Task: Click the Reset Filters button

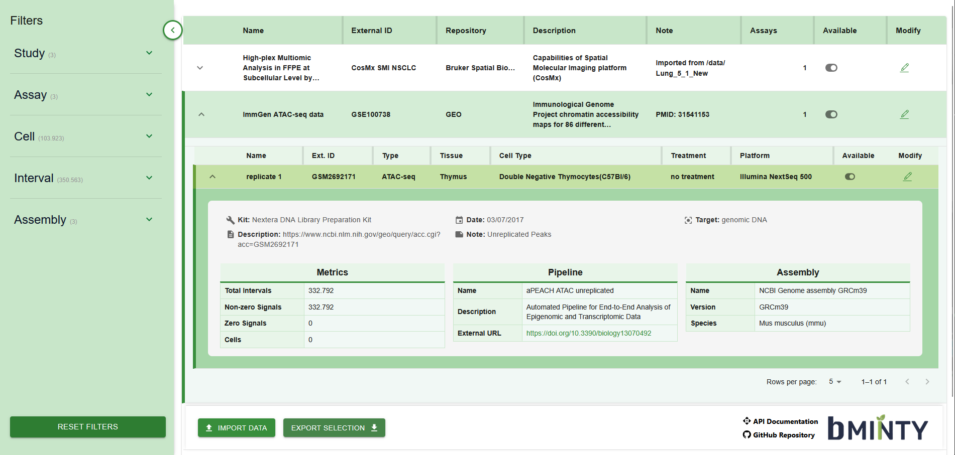Action: pyautogui.click(x=88, y=427)
